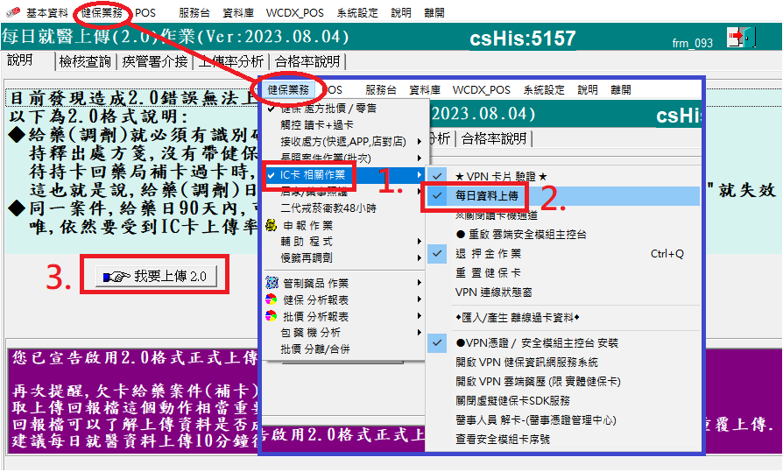The width and height of the screenshot is (783, 472).
Task: Expand the 包藥機 分析 submenu arrow
Action: point(420,333)
